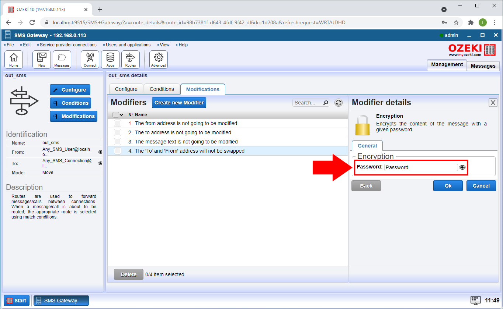
Task: Open the Advanced gear toolbar icon
Action: tap(159, 60)
